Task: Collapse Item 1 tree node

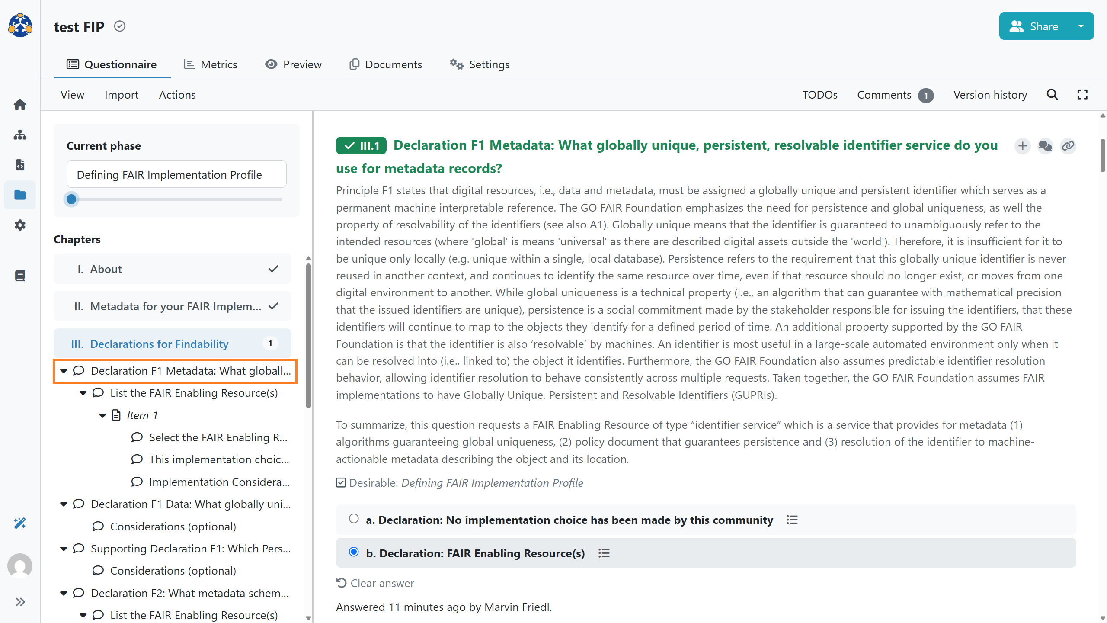Action: click(x=102, y=415)
